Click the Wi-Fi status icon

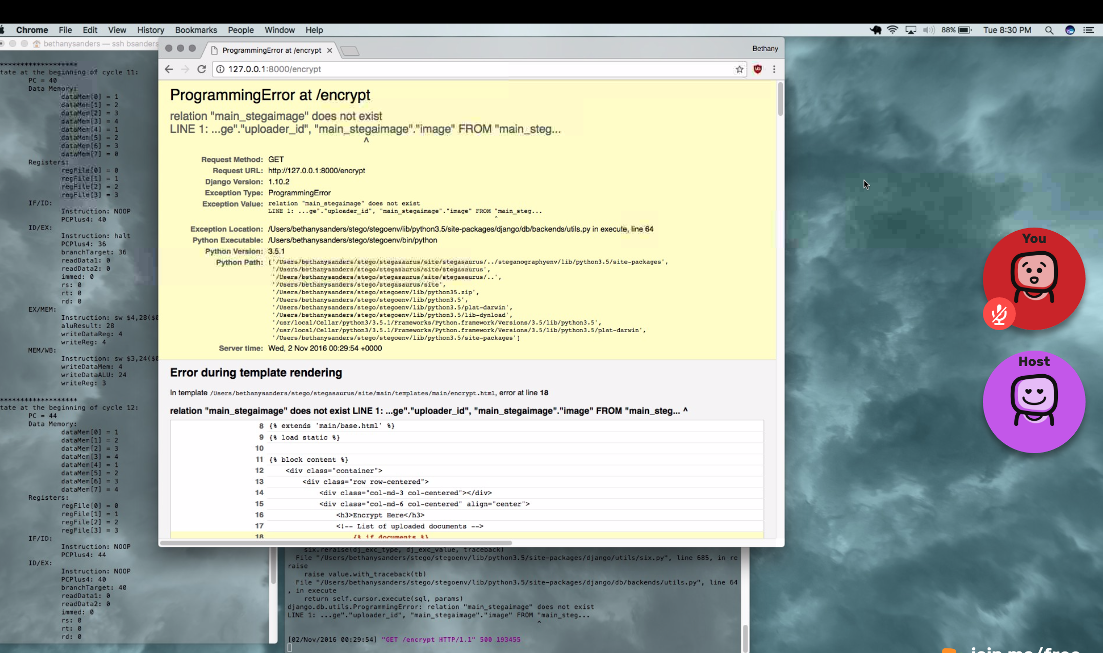pyautogui.click(x=893, y=30)
